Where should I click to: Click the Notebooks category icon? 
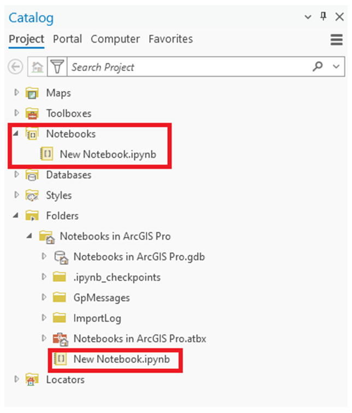[x=32, y=134]
